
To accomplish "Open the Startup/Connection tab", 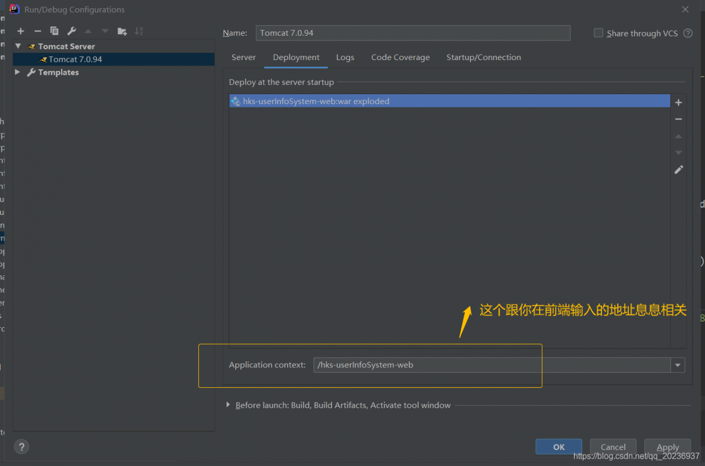I will 484,57.
